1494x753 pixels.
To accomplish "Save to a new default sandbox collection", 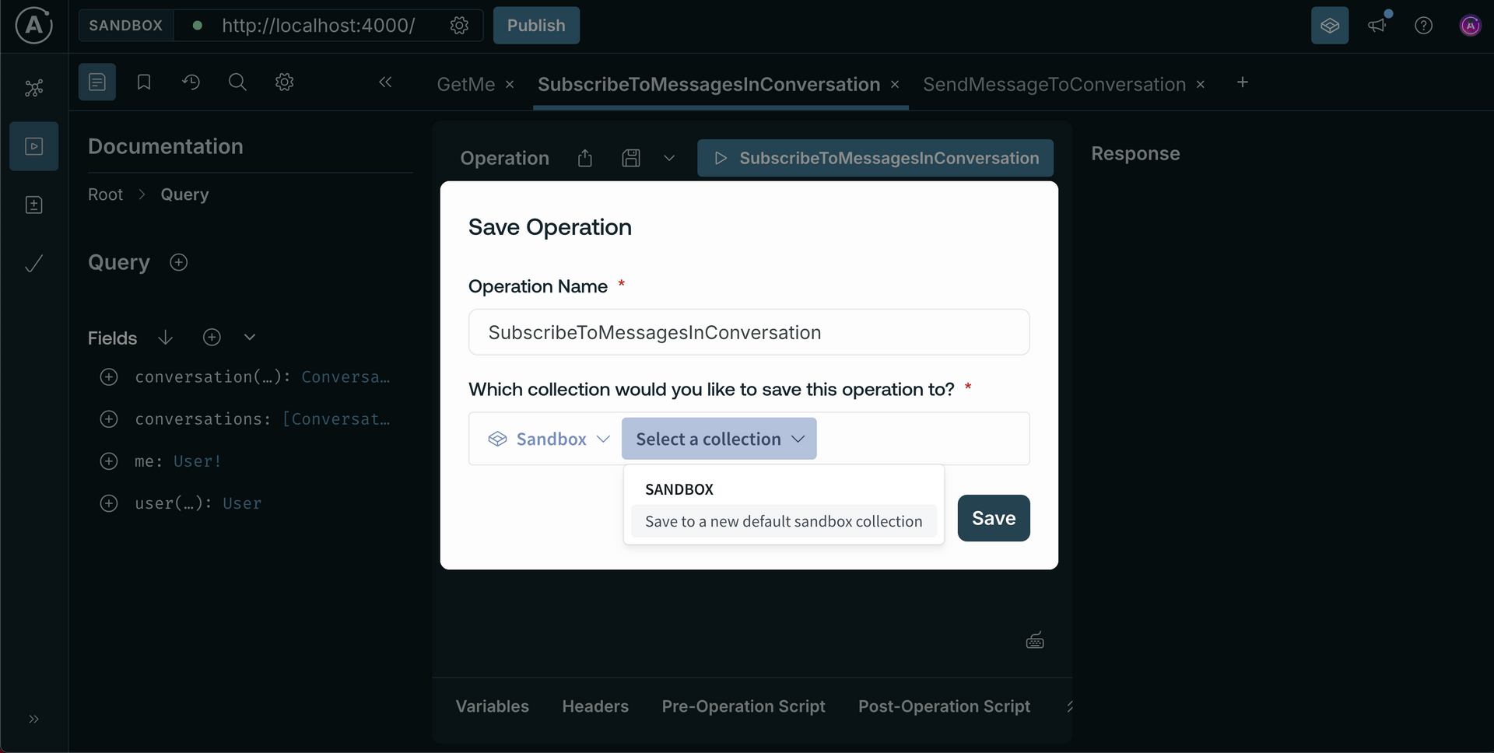I will [783, 521].
